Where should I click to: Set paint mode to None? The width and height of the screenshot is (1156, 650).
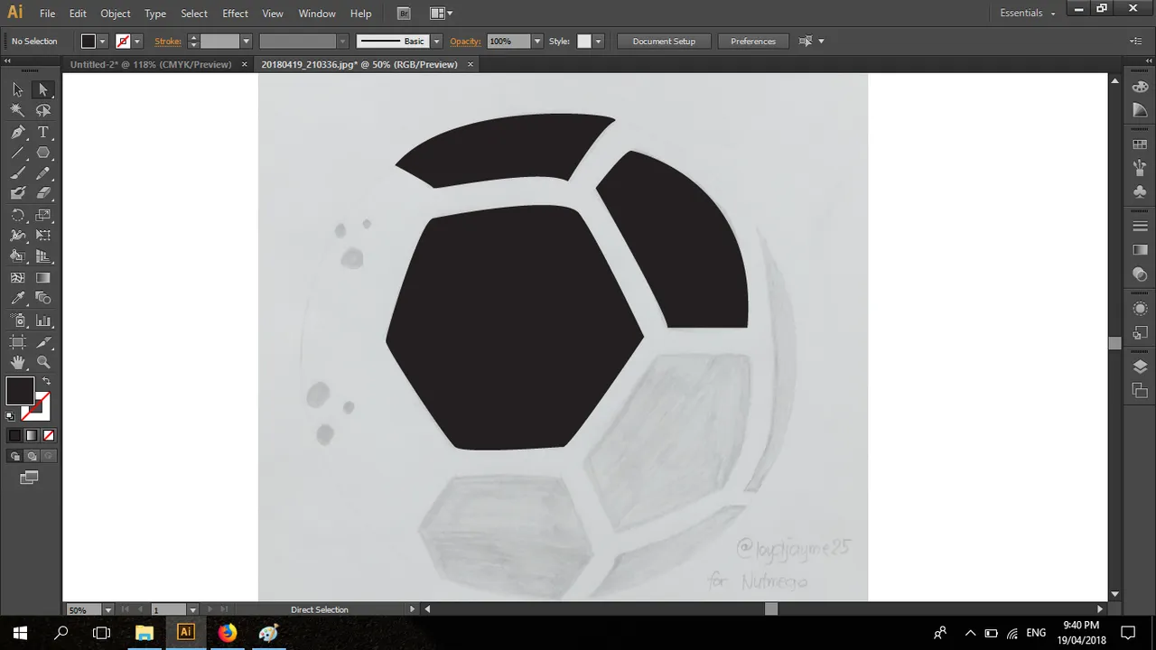[49, 435]
